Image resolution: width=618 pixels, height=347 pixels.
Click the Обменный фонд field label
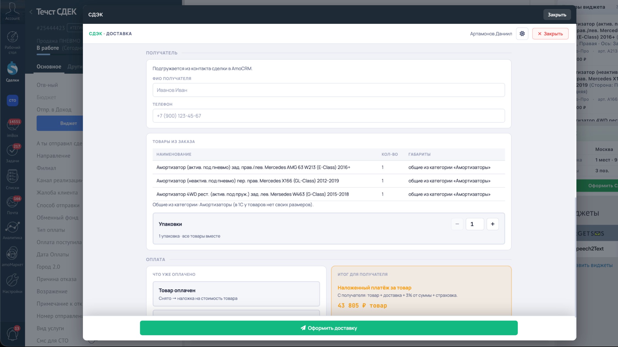point(57,218)
